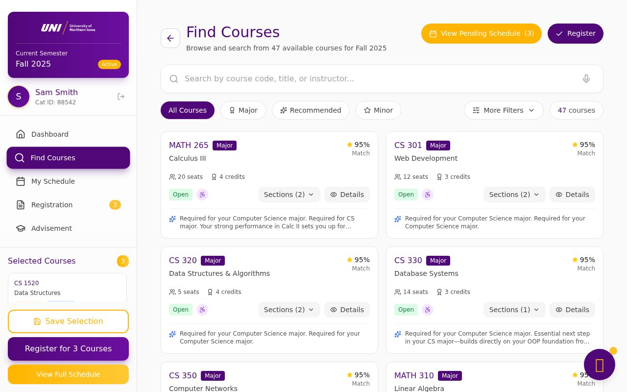Image resolution: width=627 pixels, height=392 pixels.
Task: Click the Linear Algebra course title
Action: (419, 389)
